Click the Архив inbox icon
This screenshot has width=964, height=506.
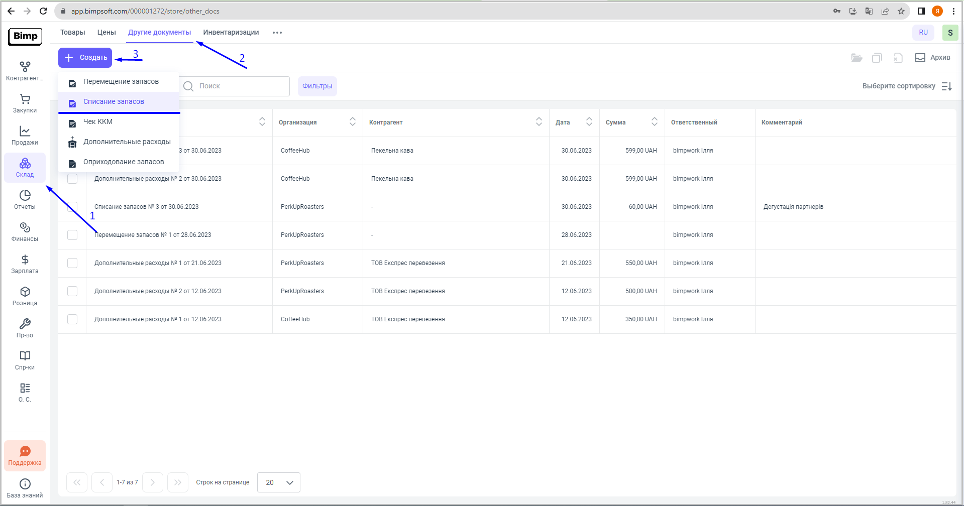tap(920, 58)
